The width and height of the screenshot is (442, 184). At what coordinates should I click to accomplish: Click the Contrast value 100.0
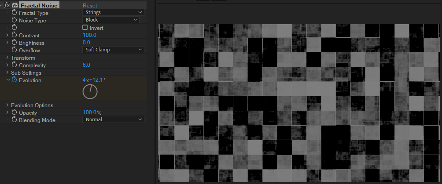point(90,35)
